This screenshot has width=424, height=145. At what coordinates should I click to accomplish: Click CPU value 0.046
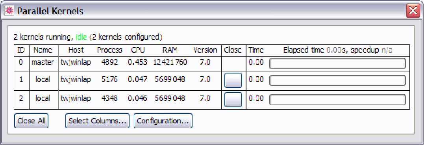pyautogui.click(x=138, y=98)
